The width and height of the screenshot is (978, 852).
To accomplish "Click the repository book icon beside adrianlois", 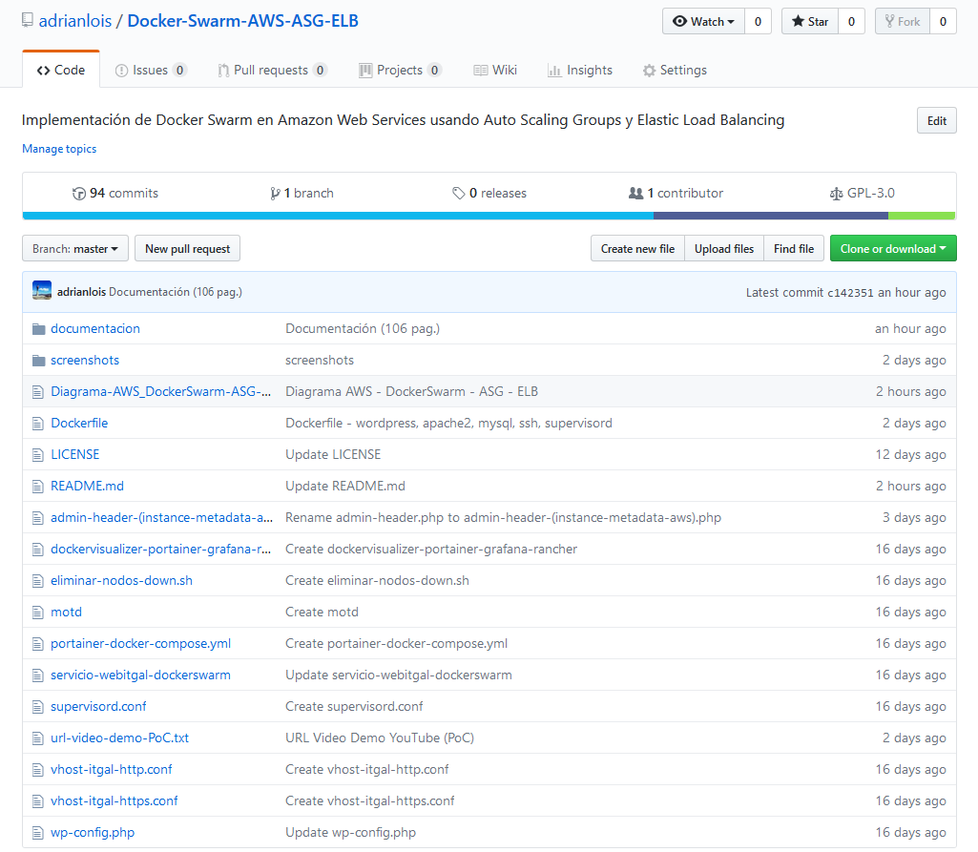I will pos(27,21).
